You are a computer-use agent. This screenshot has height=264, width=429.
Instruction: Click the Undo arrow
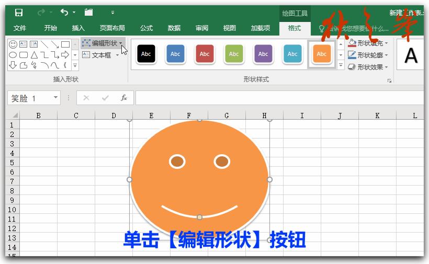64,13
